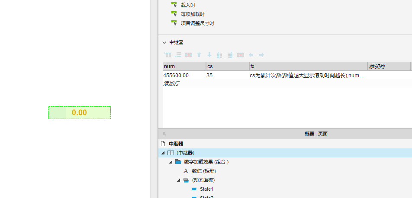Screen dimensions: 412x198
Task: Click the insert row above icon
Action: [168, 55]
